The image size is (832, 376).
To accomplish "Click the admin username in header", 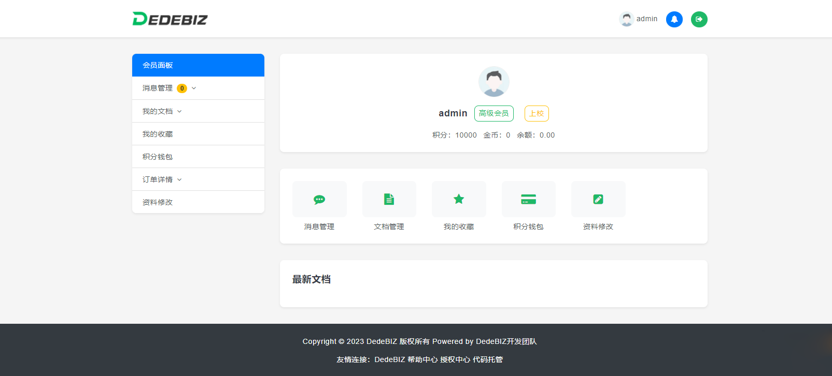I will pyautogui.click(x=647, y=19).
